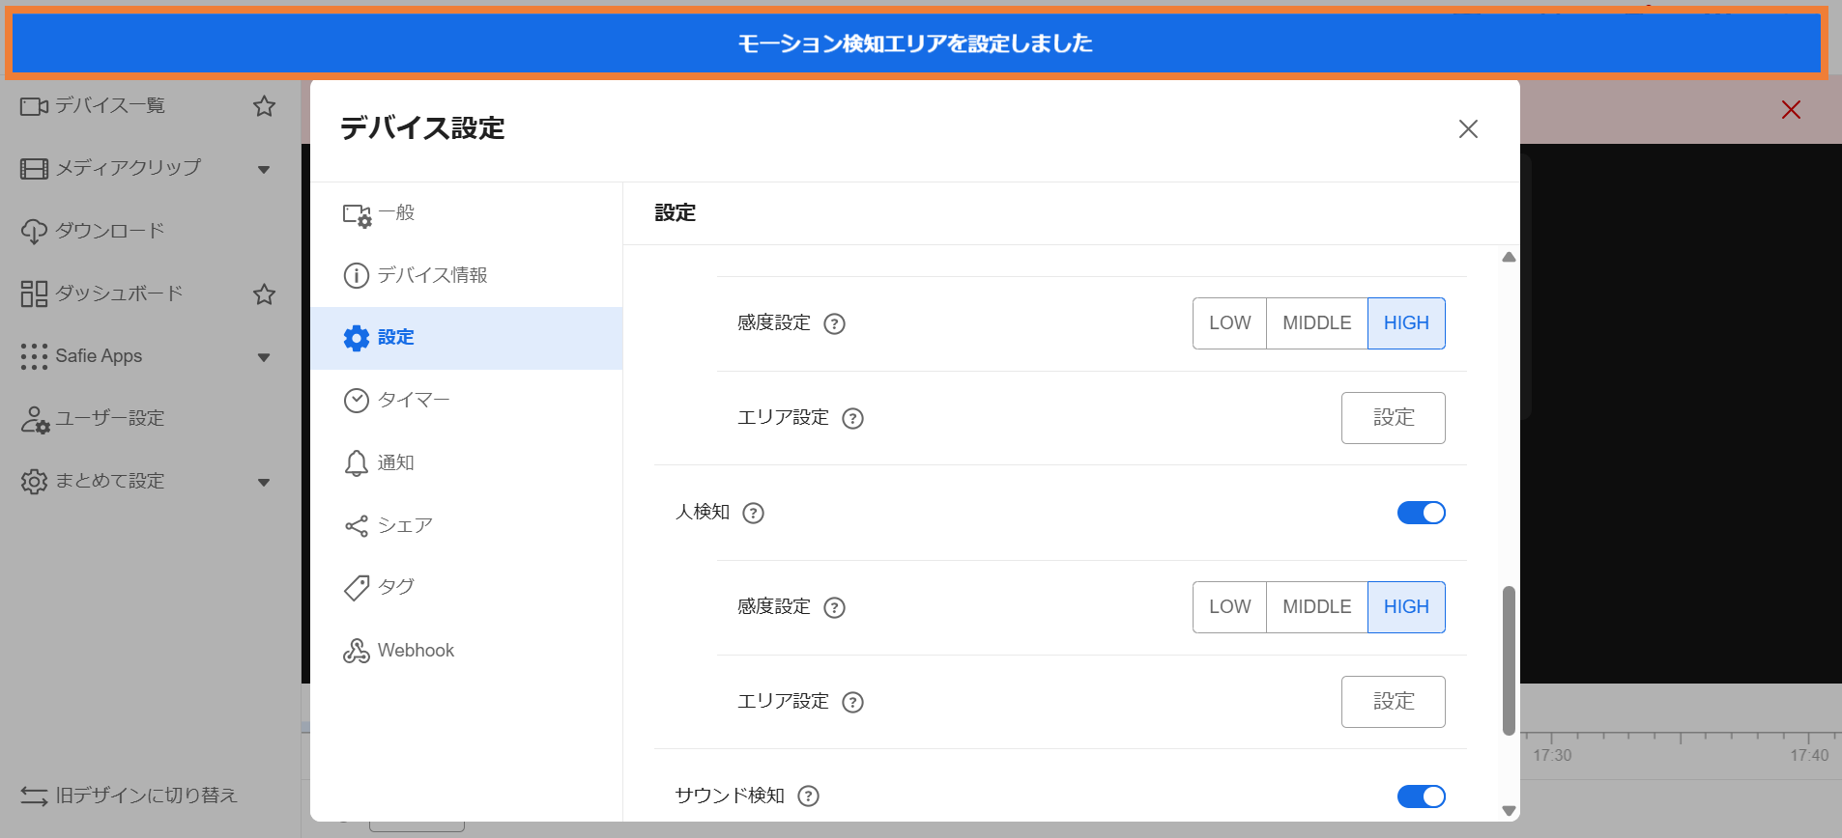Click the 17:40 mark on the timeline
This screenshot has height=838, width=1842.
(x=1809, y=755)
